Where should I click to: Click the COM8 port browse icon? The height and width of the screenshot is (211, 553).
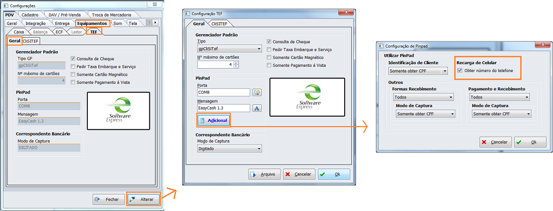[257, 92]
